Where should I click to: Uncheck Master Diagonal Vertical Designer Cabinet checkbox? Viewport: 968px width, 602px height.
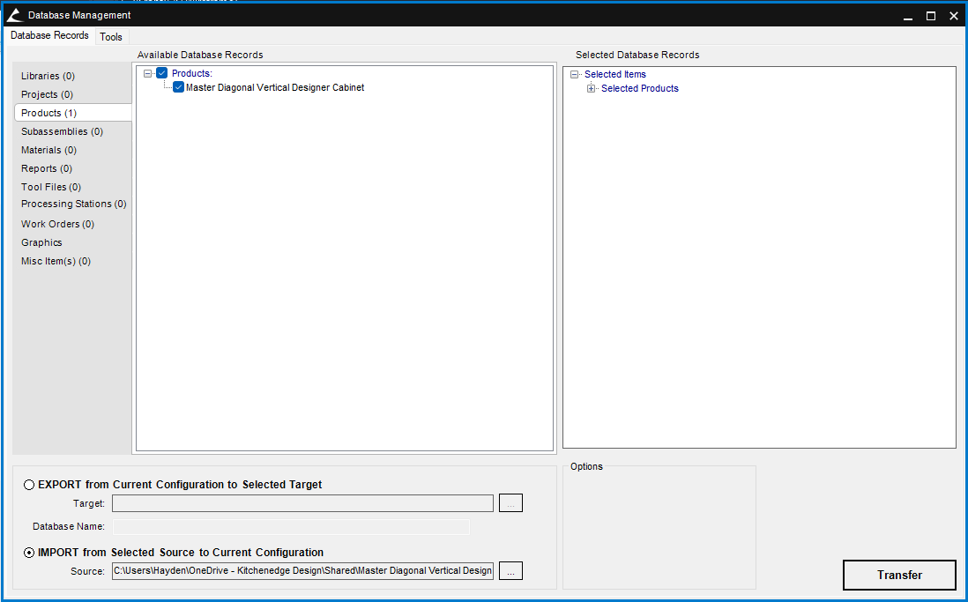(178, 87)
